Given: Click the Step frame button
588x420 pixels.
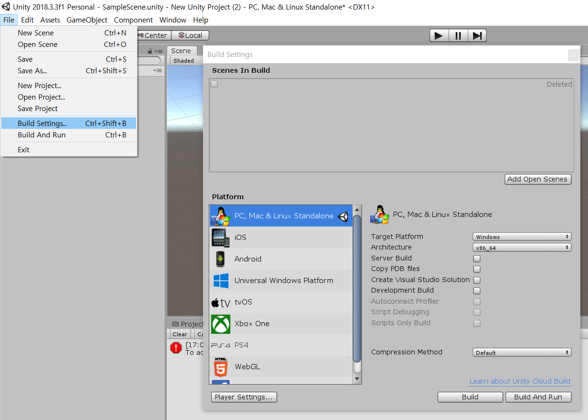Looking at the screenshot, I should tap(477, 35).
